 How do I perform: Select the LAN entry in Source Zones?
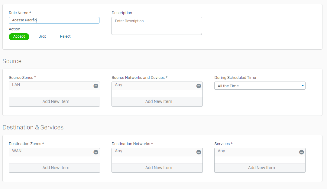click(16, 85)
